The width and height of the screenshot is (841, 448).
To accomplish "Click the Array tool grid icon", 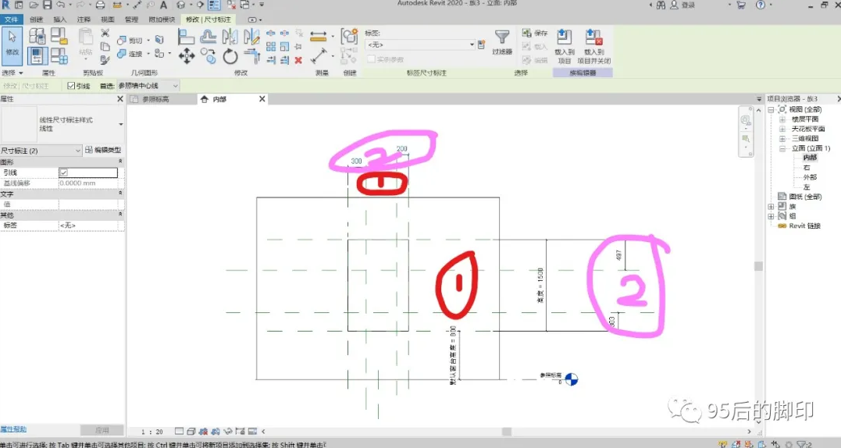I will tap(271, 47).
